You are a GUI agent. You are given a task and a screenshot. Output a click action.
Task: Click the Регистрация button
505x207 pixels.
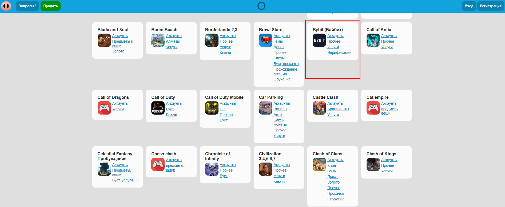(x=491, y=6)
